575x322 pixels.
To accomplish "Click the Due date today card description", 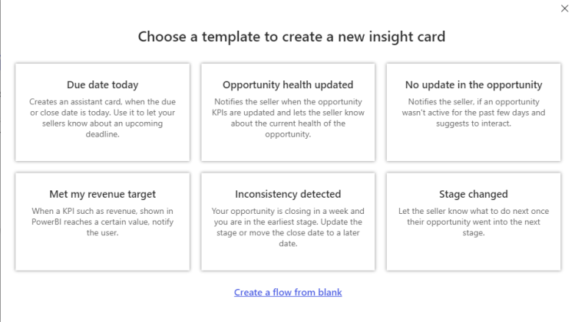I will tap(102, 118).
